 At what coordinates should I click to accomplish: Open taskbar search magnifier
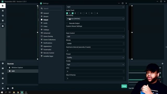[x=6, y=92]
